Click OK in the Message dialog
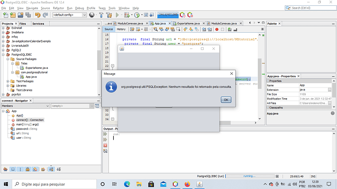The width and height of the screenshot is (337, 189). (x=226, y=100)
